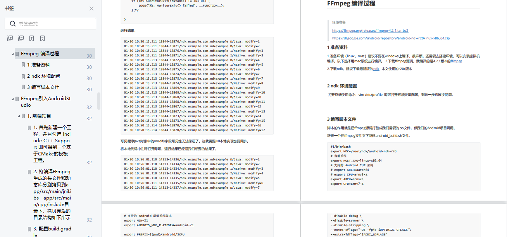Collapse the FFmpeg 编译过程 bookmark tree

pyautogui.click(x=12, y=54)
